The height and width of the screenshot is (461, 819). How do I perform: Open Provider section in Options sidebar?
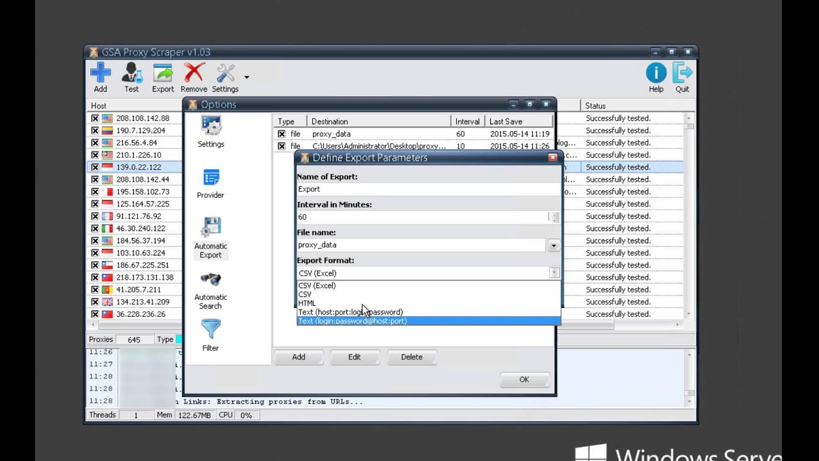(211, 184)
